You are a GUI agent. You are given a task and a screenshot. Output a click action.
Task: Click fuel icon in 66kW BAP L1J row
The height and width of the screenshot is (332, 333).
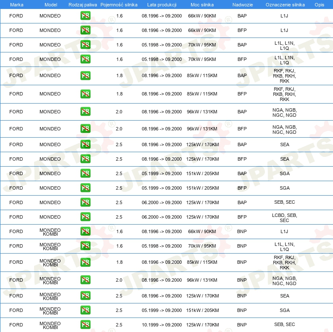pyautogui.click(x=85, y=16)
